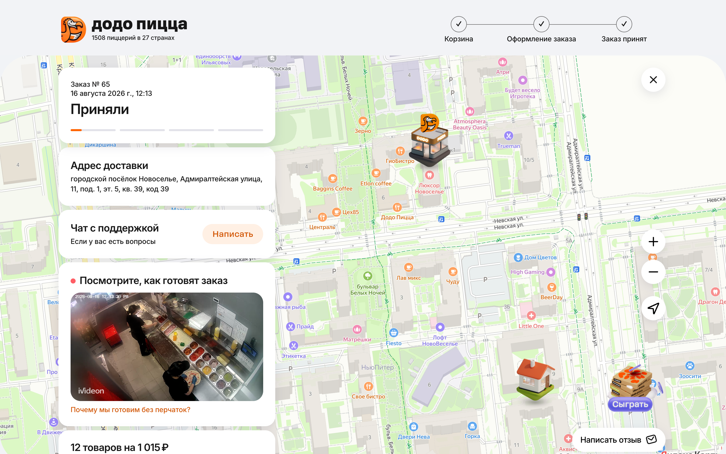Go to the Заказ принят step
726x454 pixels.
tap(624, 30)
